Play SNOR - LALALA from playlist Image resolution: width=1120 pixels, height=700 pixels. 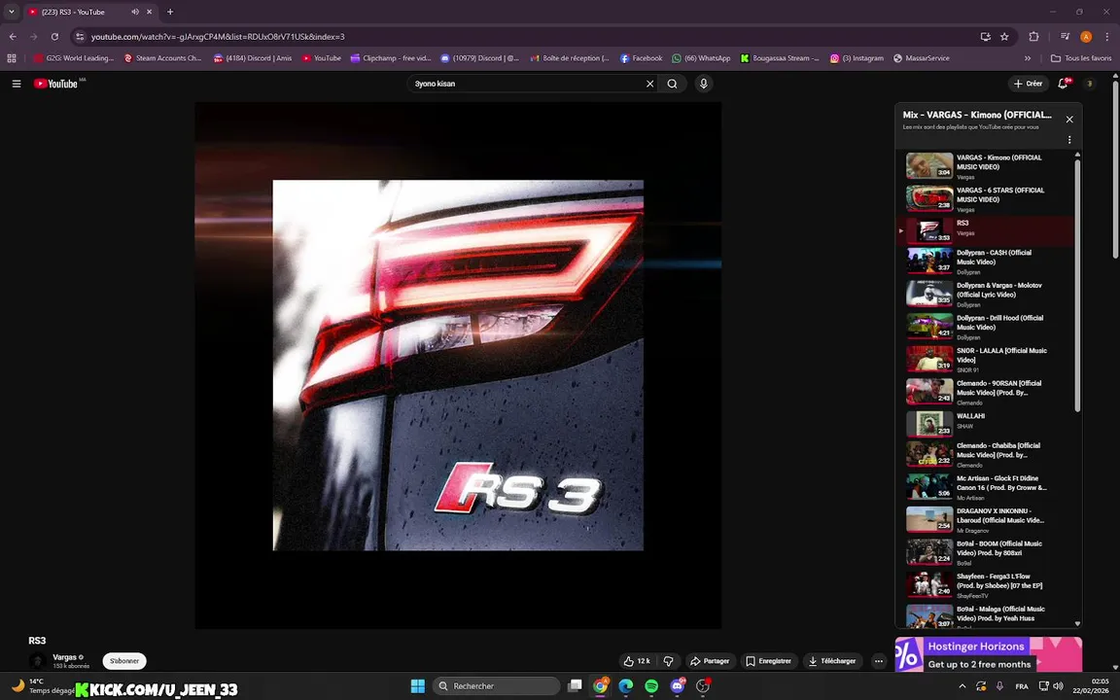(x=986, y=360)
